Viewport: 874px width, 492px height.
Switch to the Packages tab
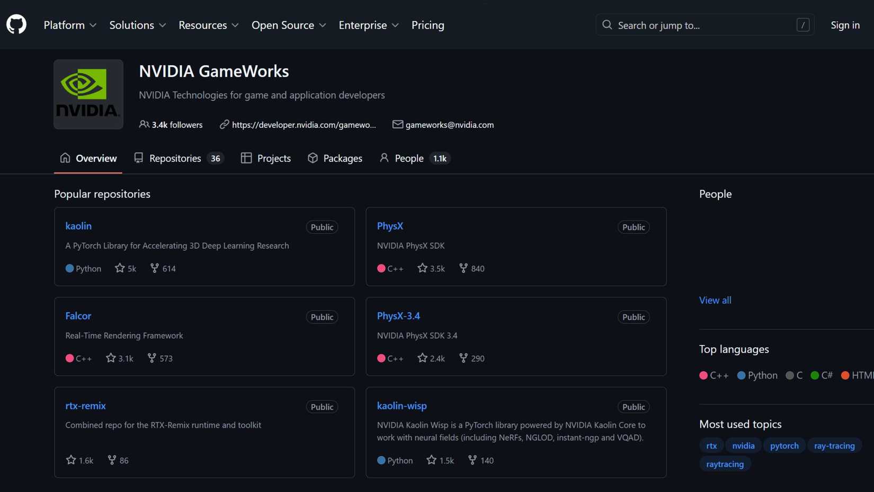pos(335,158)
